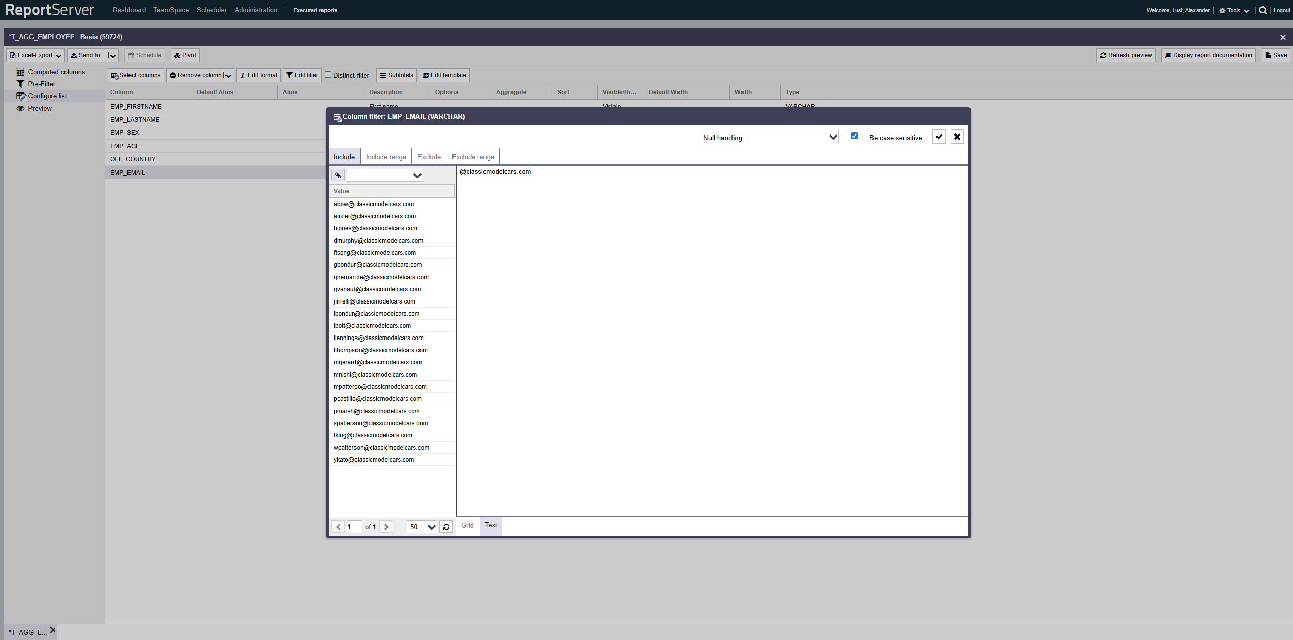
Task: Enable the Distinct filter checkbox
Action: coord(328,75)
